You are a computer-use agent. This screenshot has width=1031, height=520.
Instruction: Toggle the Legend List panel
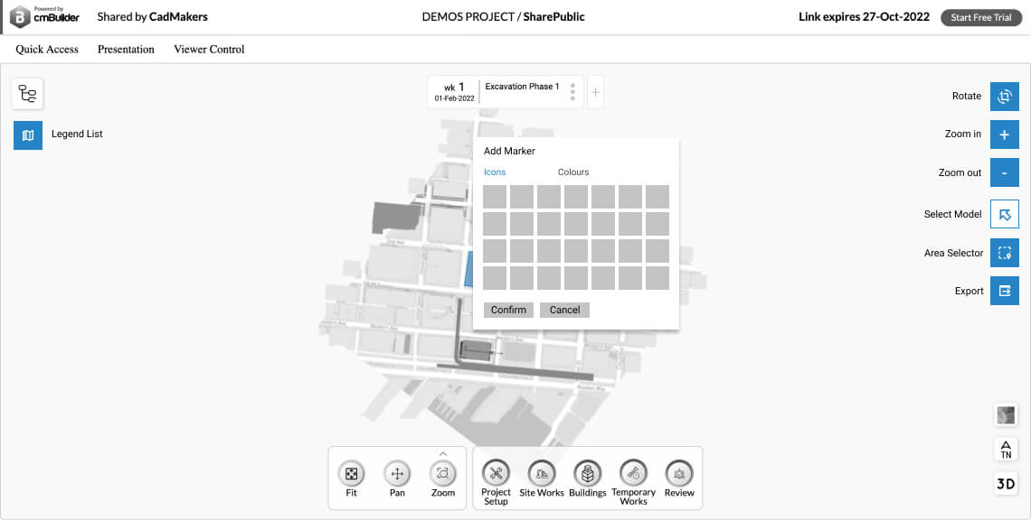(27, 135)
